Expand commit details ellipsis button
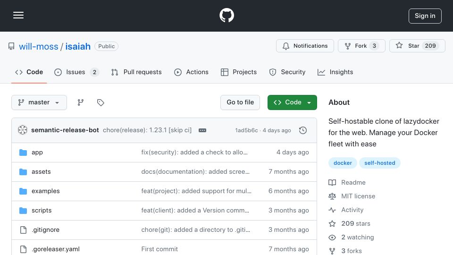This screenshot has width=453, height=255. point(202,130)
